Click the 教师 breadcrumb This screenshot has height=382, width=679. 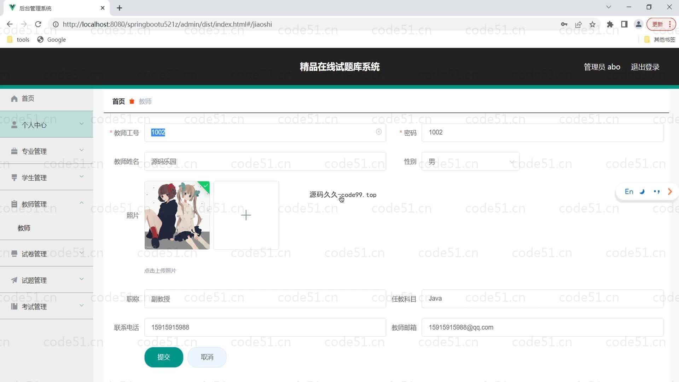pyautogui.click(x=145, y=102)
